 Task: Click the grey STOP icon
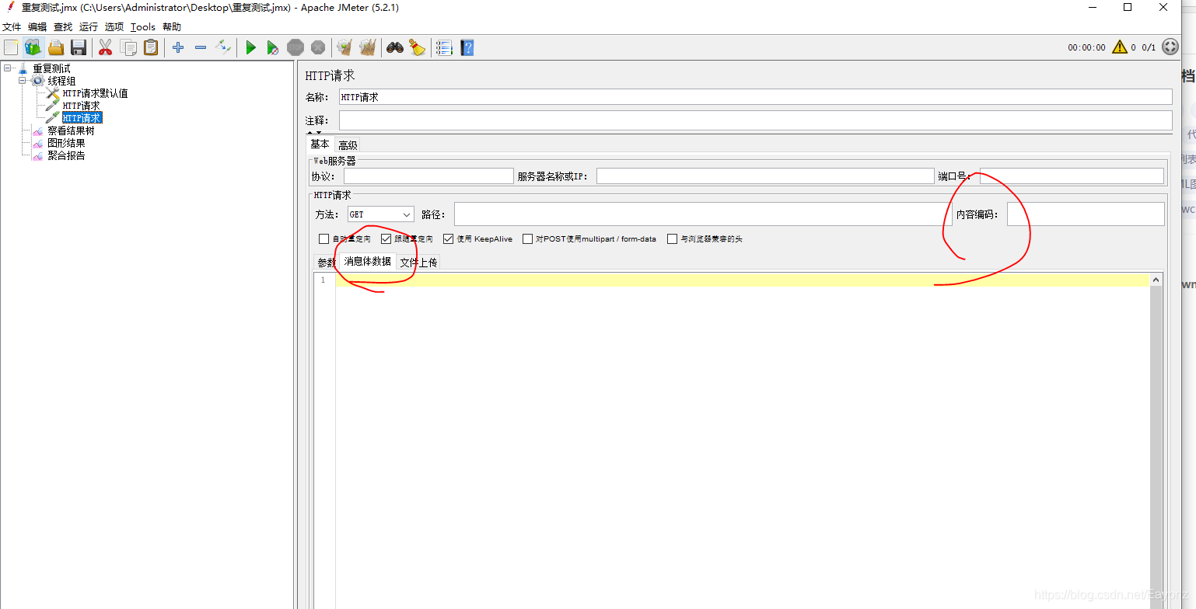tap(296, 47)
